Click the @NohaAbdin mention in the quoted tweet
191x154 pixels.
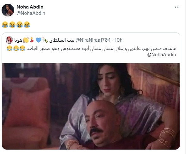[x=162, y=55]
